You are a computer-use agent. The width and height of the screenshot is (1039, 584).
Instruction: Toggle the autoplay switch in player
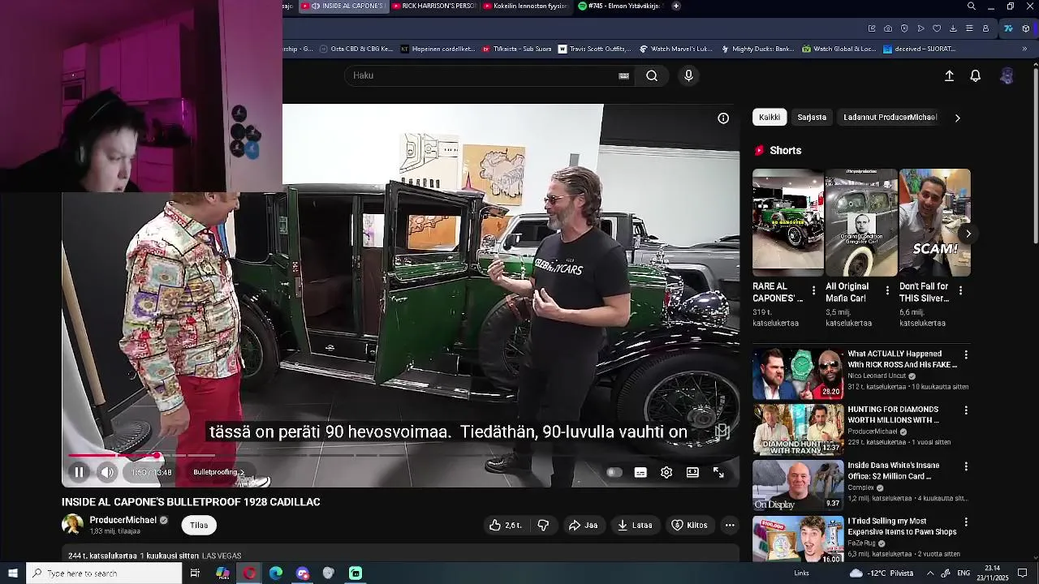pyautogui.click(x=614, y=472)
